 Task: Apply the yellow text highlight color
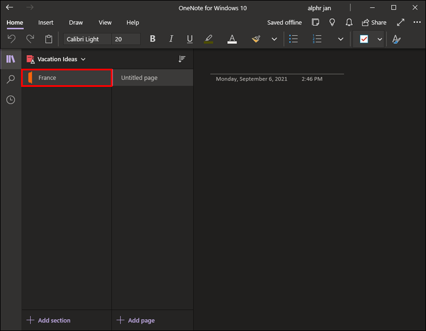pos(208,39)
